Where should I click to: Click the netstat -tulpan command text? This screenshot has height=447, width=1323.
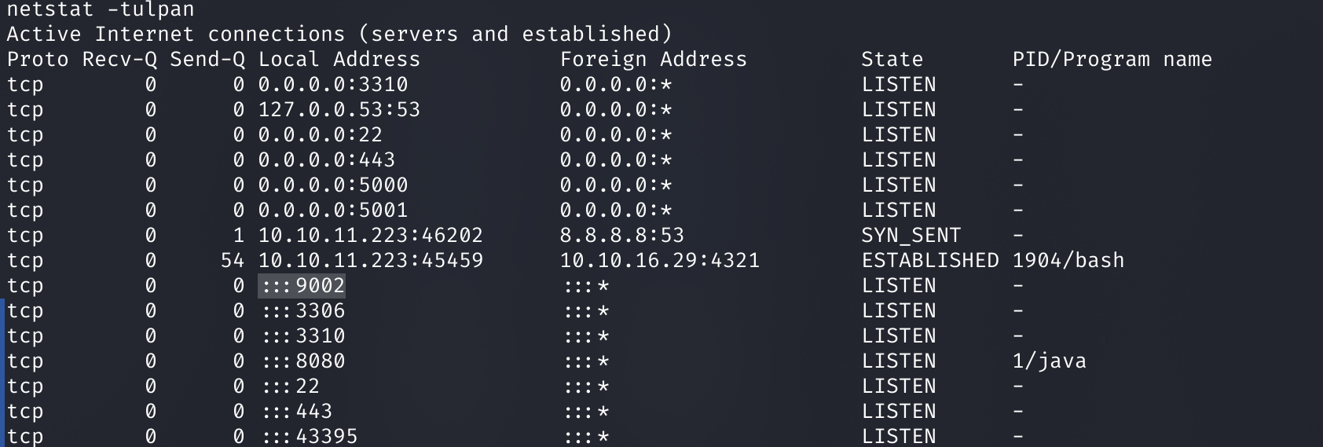pos(101,9)
